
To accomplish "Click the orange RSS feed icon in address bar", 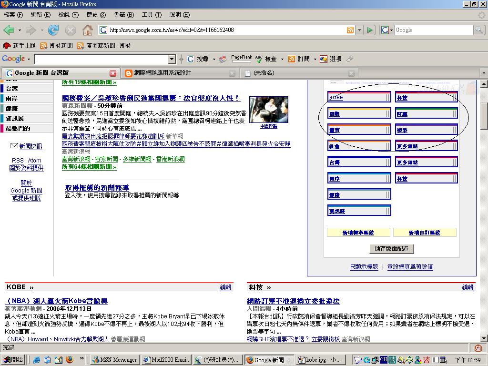I will coord(350,30).
